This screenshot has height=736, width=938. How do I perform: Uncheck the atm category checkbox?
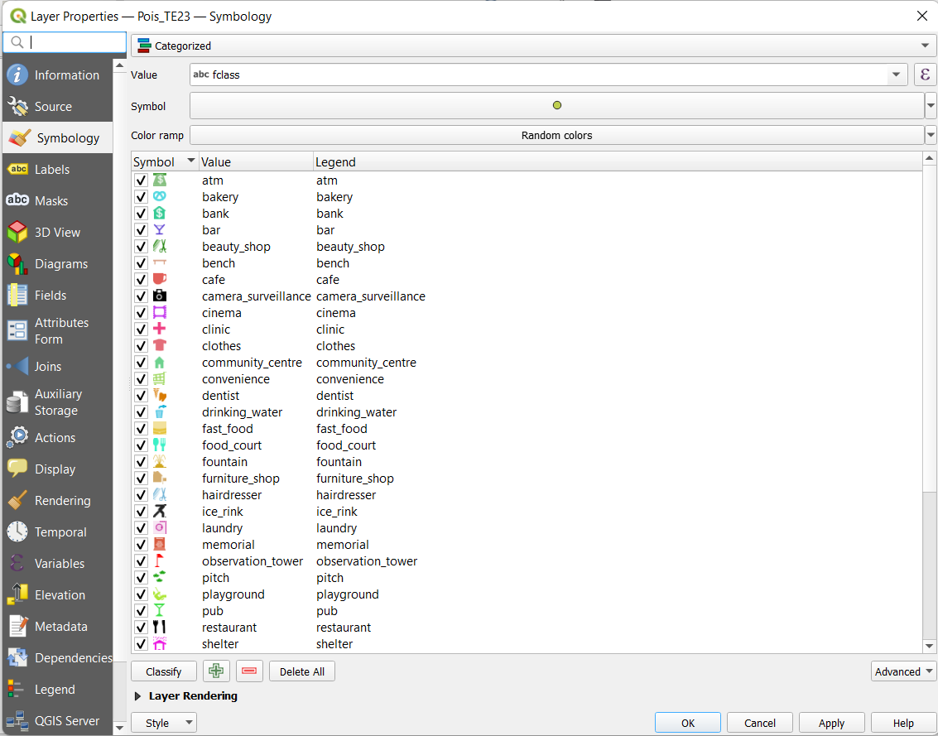point(141,180)
